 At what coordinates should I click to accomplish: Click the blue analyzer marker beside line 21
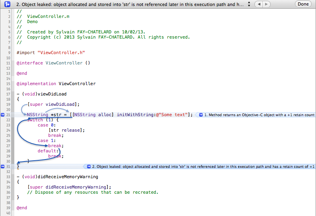click(x=3, y=115)
